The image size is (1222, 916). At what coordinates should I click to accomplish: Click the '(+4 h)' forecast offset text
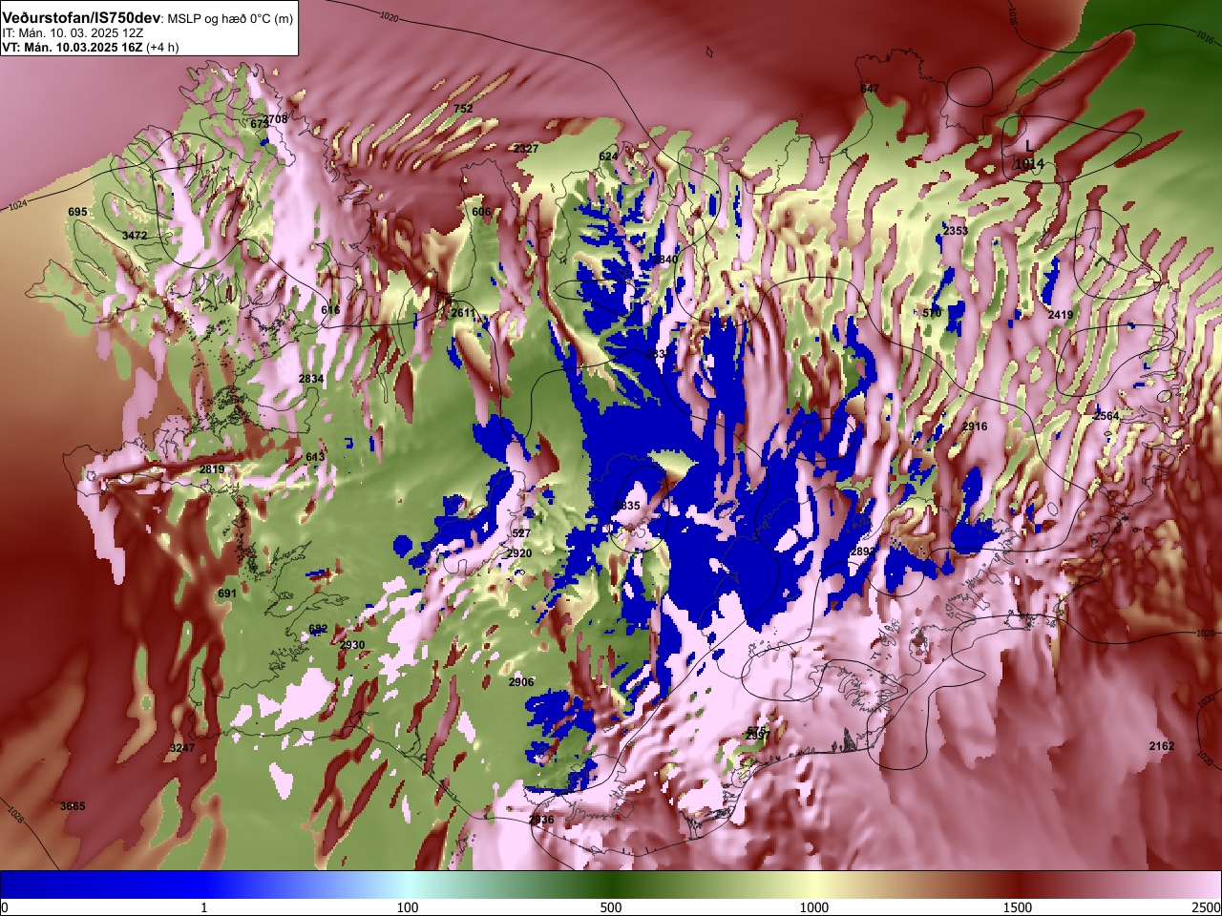pos(162,47)
